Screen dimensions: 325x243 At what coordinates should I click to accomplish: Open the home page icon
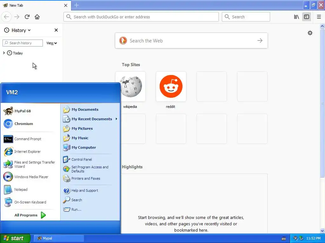[37, 17]
